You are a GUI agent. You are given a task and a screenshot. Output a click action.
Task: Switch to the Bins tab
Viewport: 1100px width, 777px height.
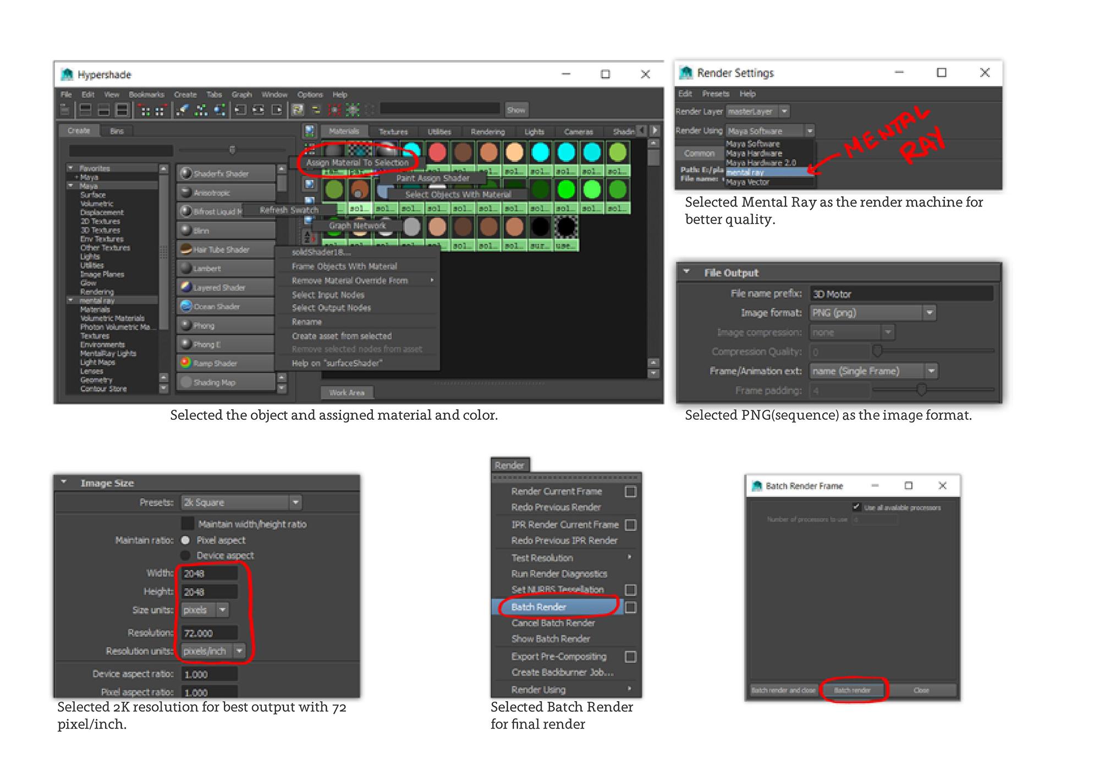(117, 131)
